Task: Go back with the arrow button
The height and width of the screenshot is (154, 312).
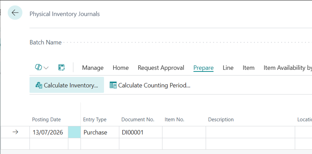Action: 15,13
